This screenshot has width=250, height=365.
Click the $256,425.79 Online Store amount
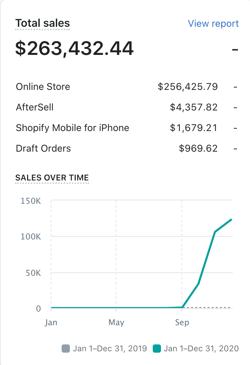(188, 86)
